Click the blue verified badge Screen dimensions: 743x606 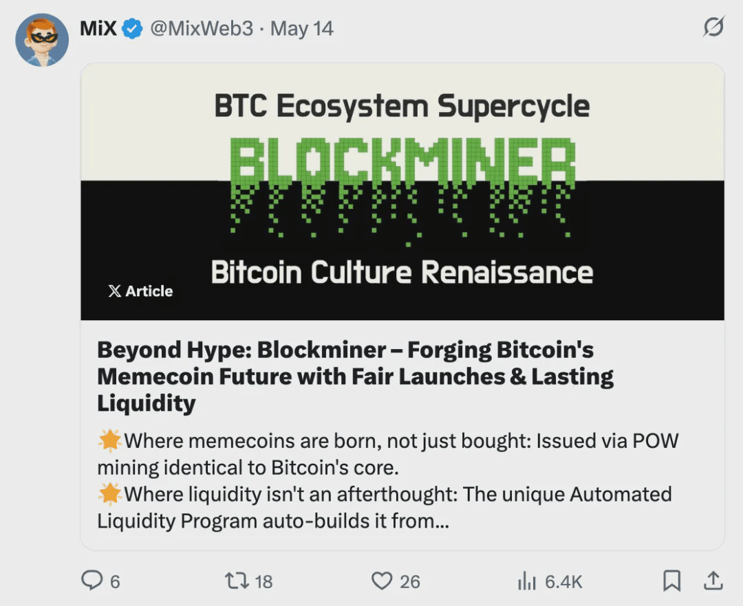132,29
